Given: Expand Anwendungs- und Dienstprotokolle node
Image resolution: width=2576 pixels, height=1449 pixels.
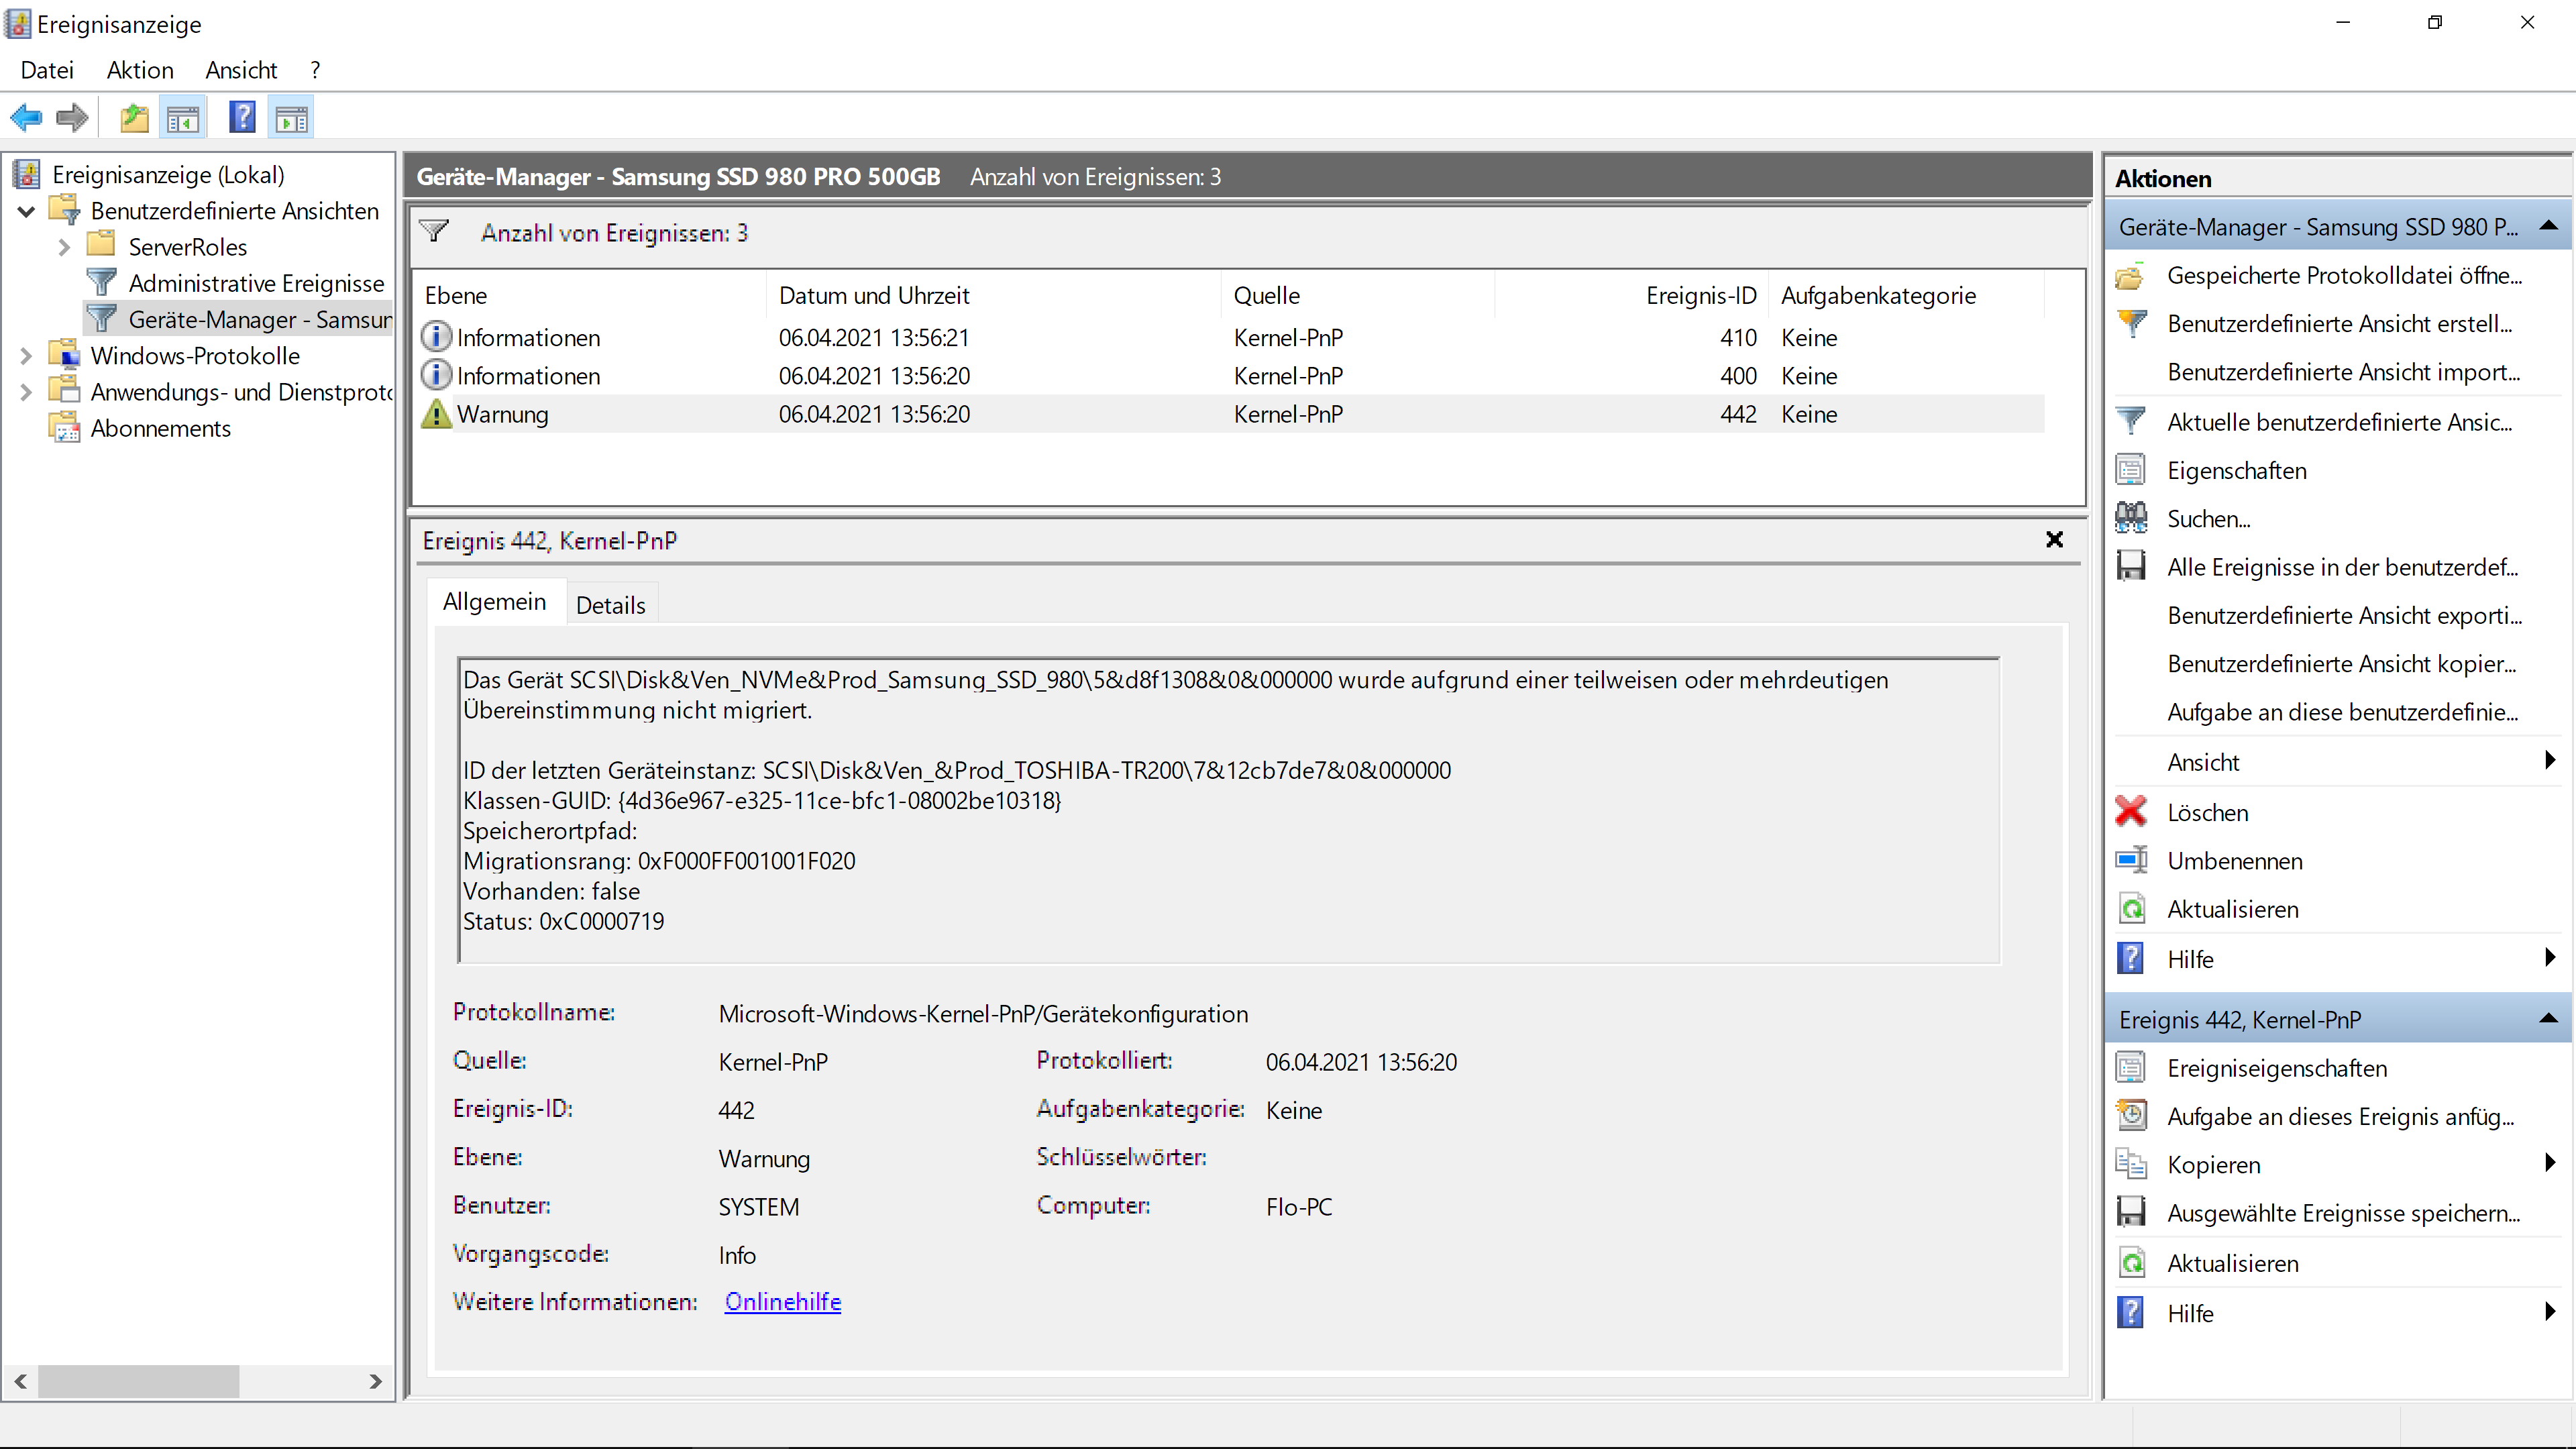Looking at the screenshot, I should click(x=27, y=392).
